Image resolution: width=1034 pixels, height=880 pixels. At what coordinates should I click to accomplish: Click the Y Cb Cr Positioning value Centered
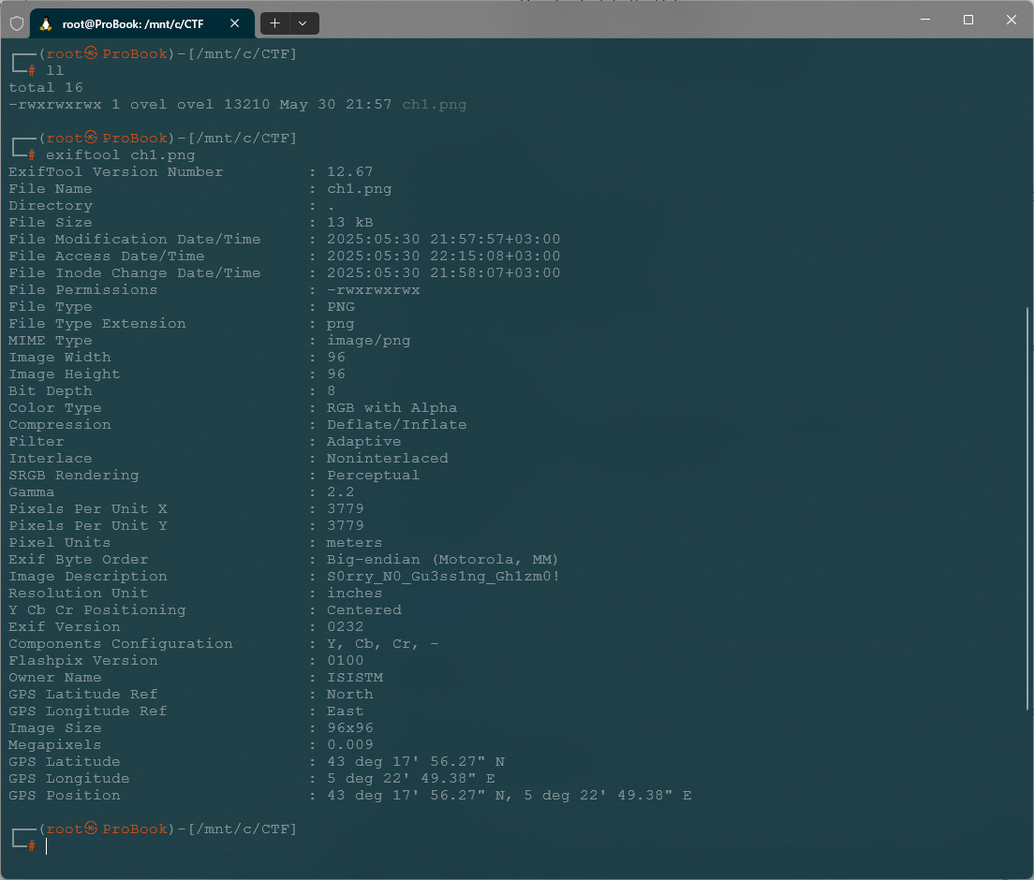point(364,609)
